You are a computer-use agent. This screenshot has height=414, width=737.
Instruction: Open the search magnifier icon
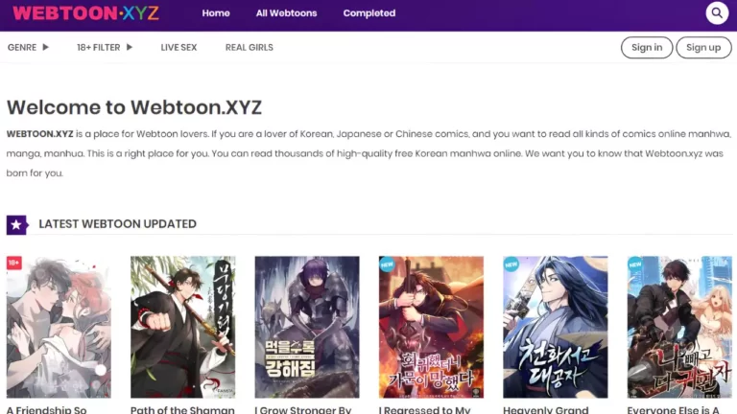point(717,13)
